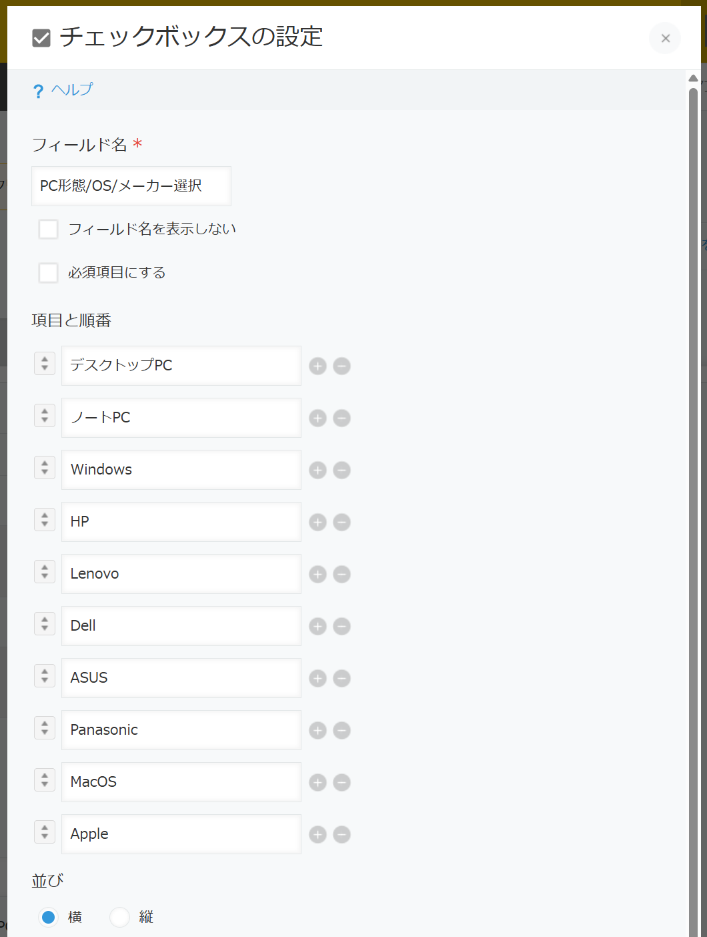Add an item after Lenovo
Viewport: 707px width, 937px height.
pos(317,574)
